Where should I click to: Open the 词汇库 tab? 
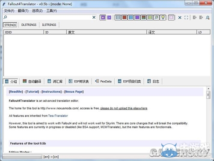coord(55,82)
